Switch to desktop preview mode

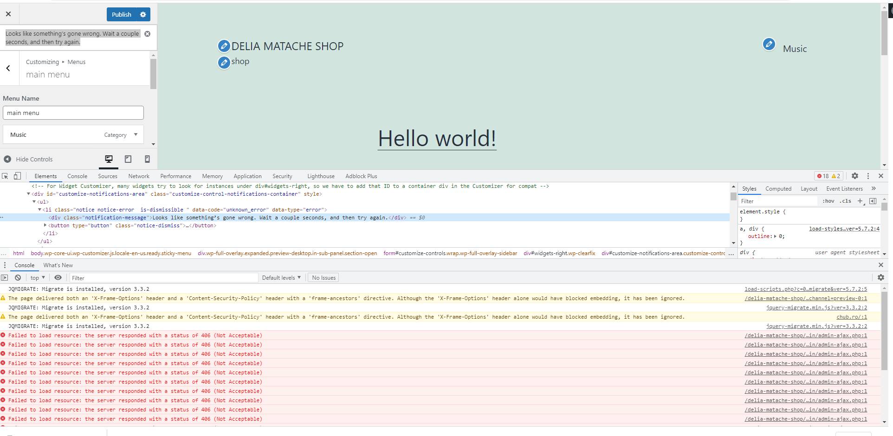[x=109, y=159]
